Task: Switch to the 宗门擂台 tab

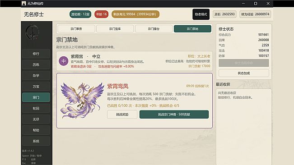Action: [x=154, y=29]
